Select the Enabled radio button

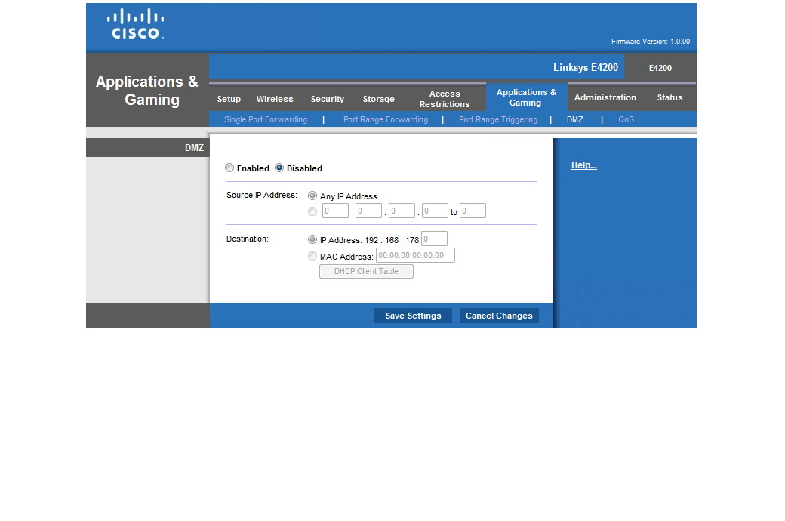click(229, 168)
